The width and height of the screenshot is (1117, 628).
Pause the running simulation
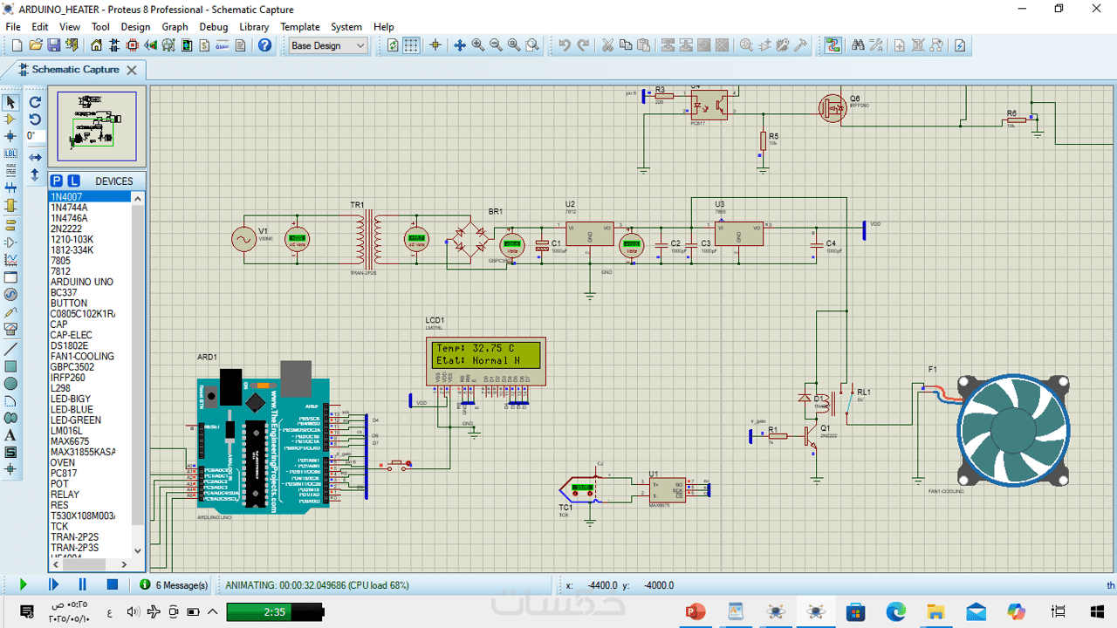[x=83, y=584]
